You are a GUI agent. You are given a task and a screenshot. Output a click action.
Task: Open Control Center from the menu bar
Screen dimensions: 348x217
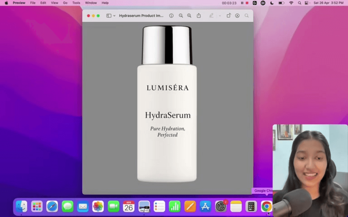(x=306, y=3)
